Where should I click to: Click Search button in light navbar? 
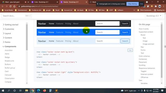[125, 41]
